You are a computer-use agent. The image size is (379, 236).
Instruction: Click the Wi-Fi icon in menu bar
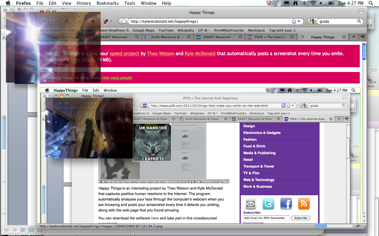tap(313, 3)
